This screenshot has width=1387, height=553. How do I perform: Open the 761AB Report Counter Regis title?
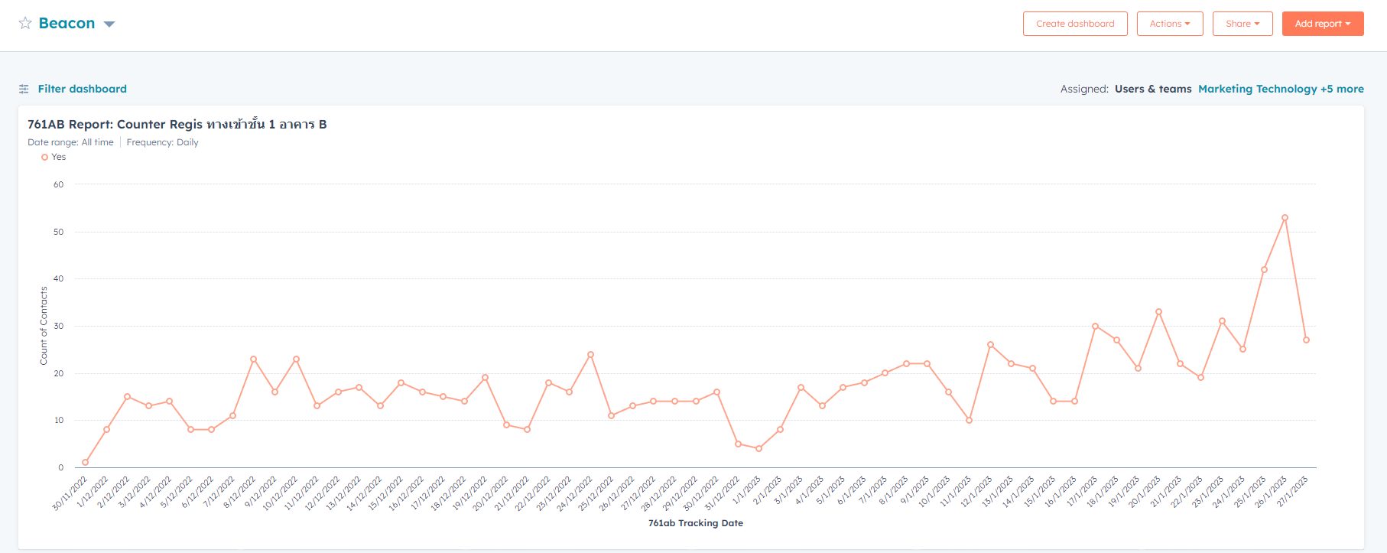point(177,124)
